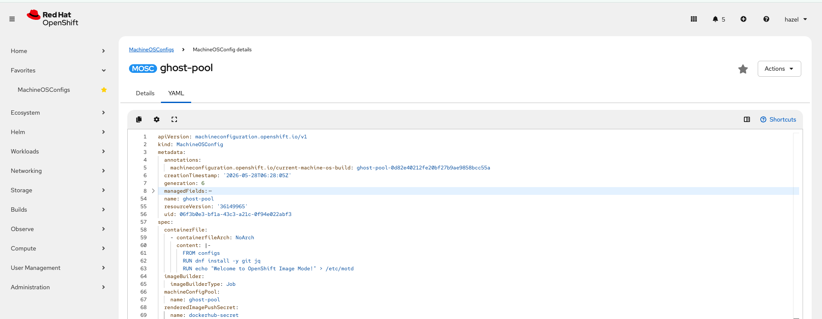This screenshot has height=319, width=822.
Task: Open the help question mark menu
Action: (766, 19)
